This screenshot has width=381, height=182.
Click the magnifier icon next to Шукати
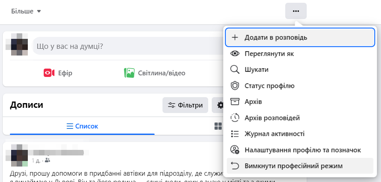point(235,70)
